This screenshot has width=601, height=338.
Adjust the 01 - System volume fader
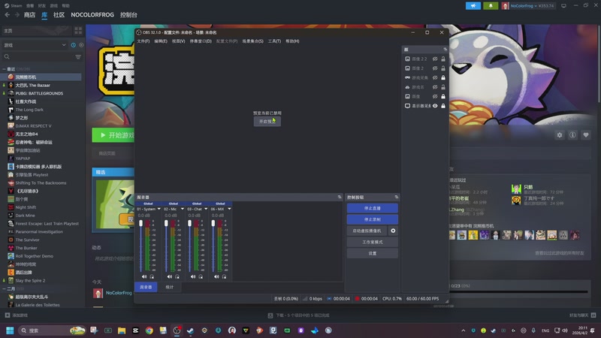141,223
